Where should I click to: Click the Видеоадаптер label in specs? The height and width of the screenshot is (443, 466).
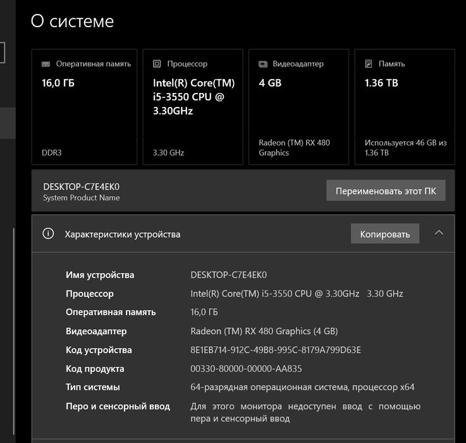pyautogui.click(x=96, y=331)
